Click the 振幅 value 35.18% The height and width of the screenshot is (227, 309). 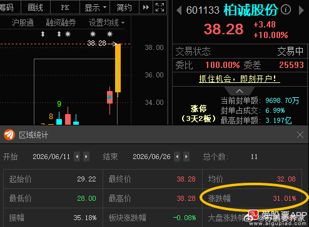pyautogui.click(x=85, y=218)
